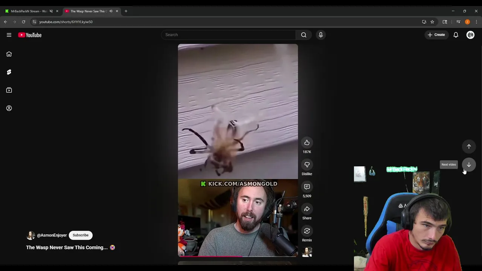
Task: Open Home in the left sidebar
Action: coord(9,54)
